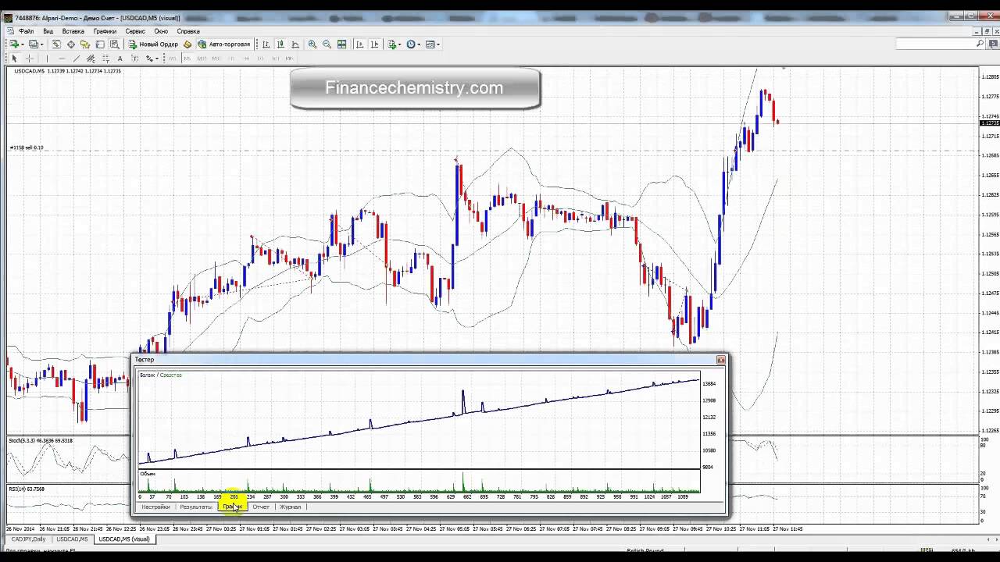Viewport: 1000px width, 562px height.
Task: Switch to tester Журнал tab
Action: 291,507
